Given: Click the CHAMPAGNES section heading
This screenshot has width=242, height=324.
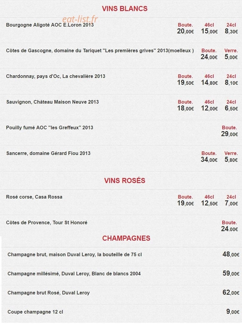Looking at the screenshot, I should (x=126, y=238).
